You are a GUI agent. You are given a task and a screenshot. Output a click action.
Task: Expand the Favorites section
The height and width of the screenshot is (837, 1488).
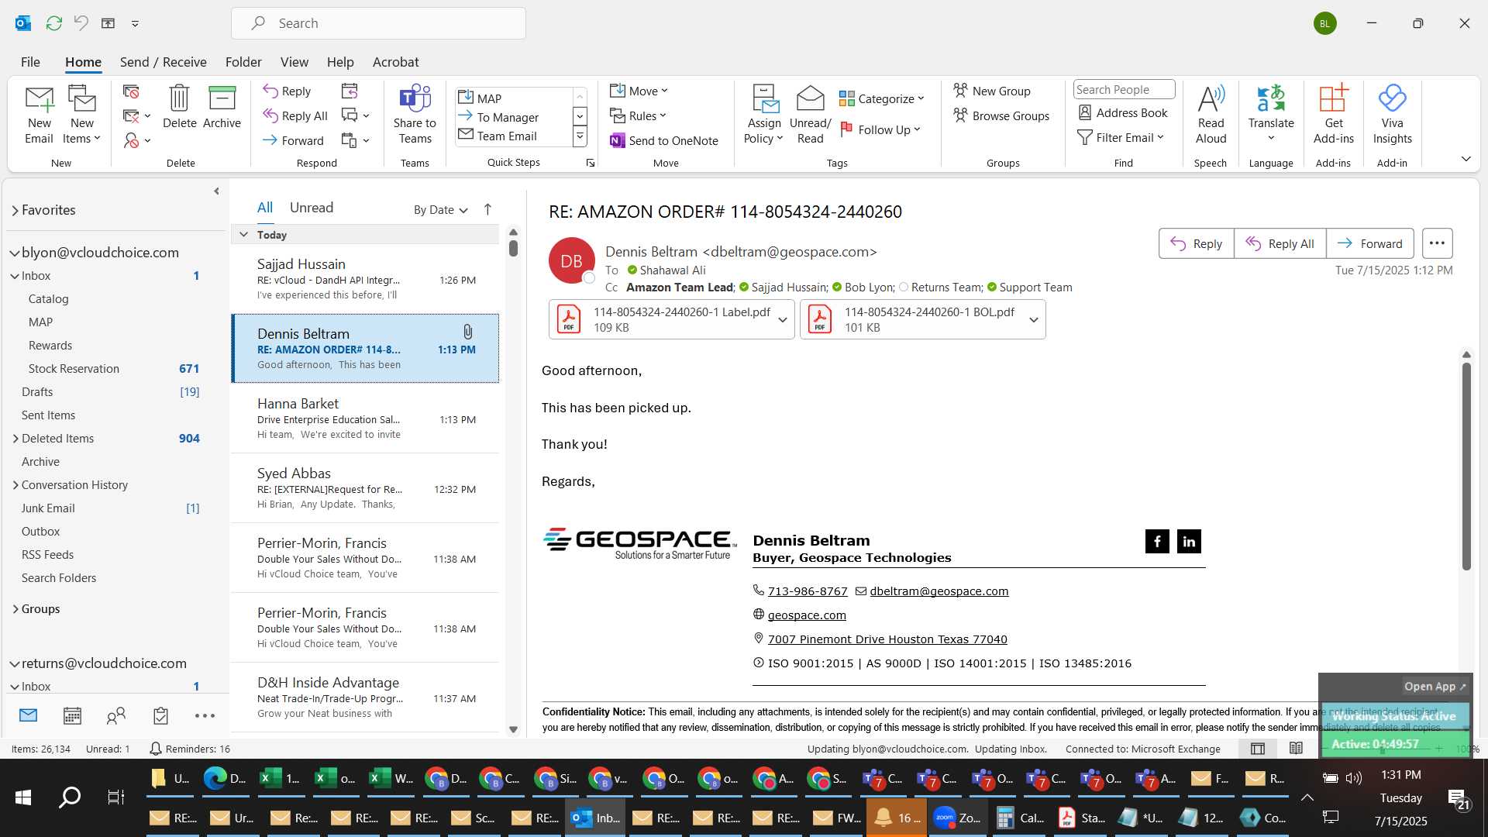15,210
